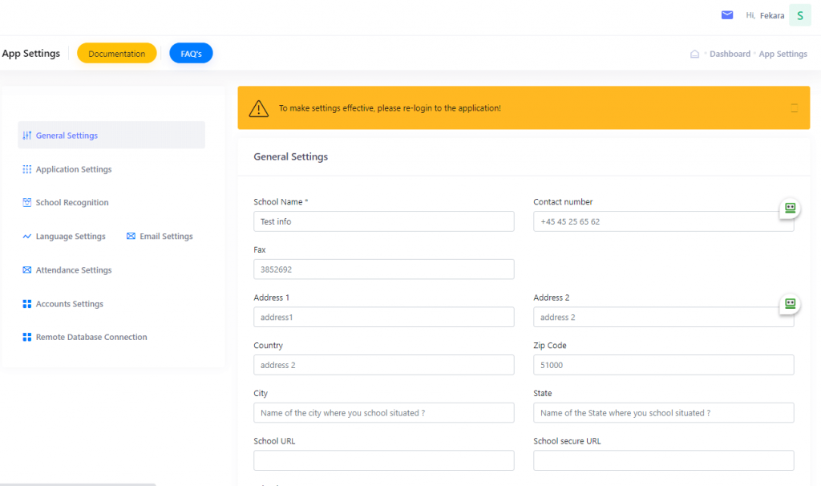Click the green password manager icon near Contact number
This screenshot has height=486, width=821.
[791, 208]
